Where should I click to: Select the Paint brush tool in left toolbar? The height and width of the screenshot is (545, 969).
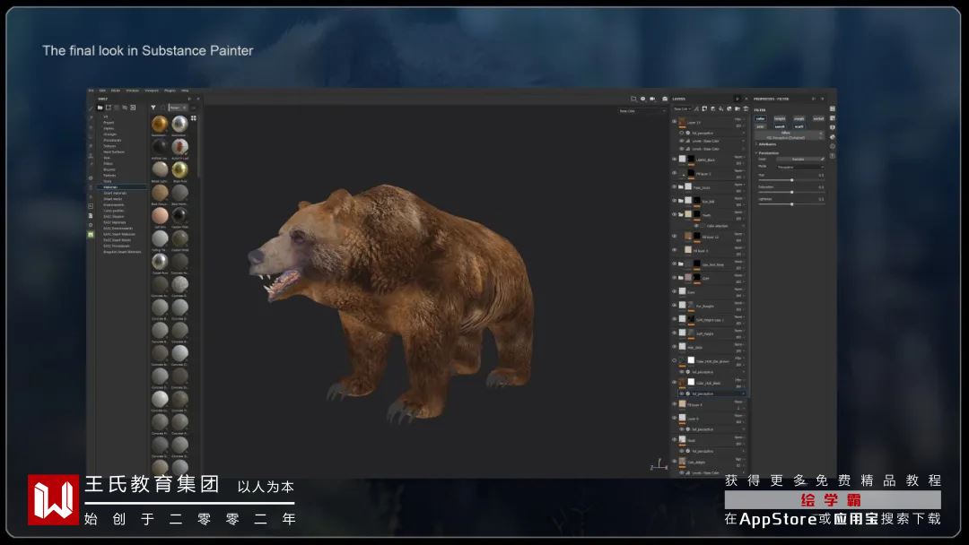[91, 108]
